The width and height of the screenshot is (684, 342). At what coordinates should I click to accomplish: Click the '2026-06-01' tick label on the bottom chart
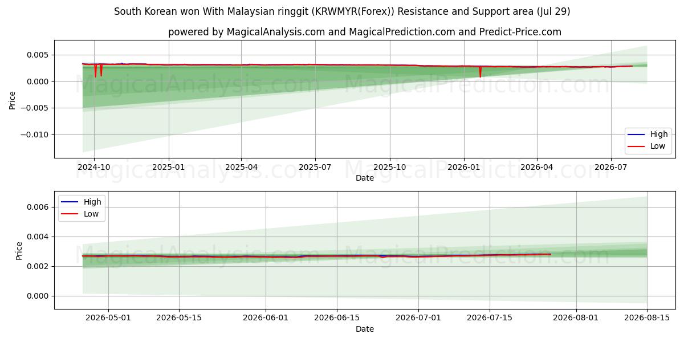pos(266,319)
